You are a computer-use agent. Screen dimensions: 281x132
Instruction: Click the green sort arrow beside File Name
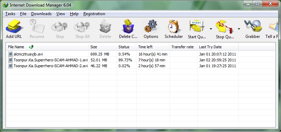(x=31, y=47)
